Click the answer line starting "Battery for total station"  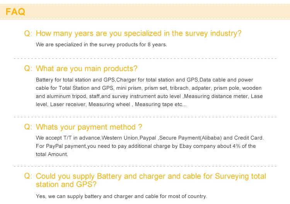(x=144, y=80)
